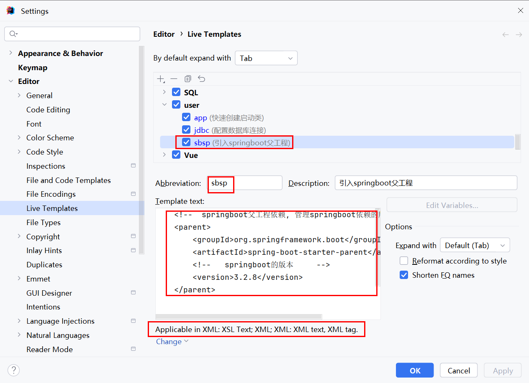The image size is (529, 383).
Task: Open Font settings page
Action: [34, 124]
